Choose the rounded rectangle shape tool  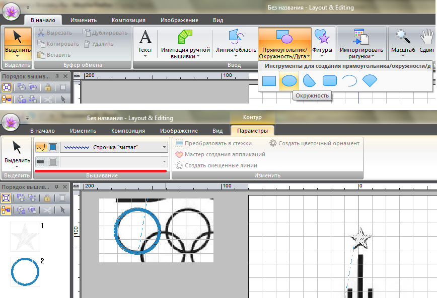[329, 80]
